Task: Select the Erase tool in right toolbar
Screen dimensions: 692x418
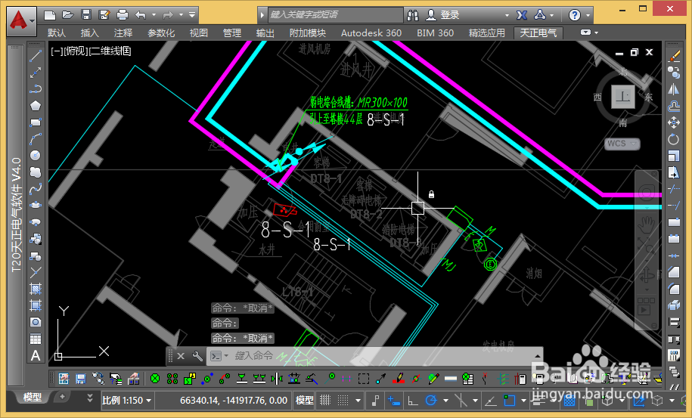Action: coord(673,56)
